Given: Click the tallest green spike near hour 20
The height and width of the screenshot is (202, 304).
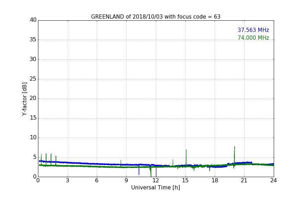Looking at the screenshot, I should tap(234, 156).
